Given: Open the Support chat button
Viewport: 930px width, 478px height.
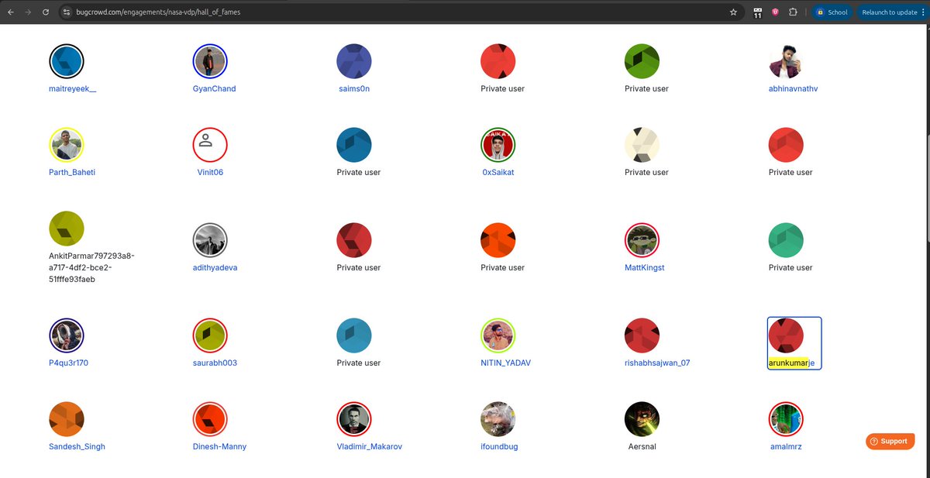Looking at the screenshot, I should click(890, 441).
